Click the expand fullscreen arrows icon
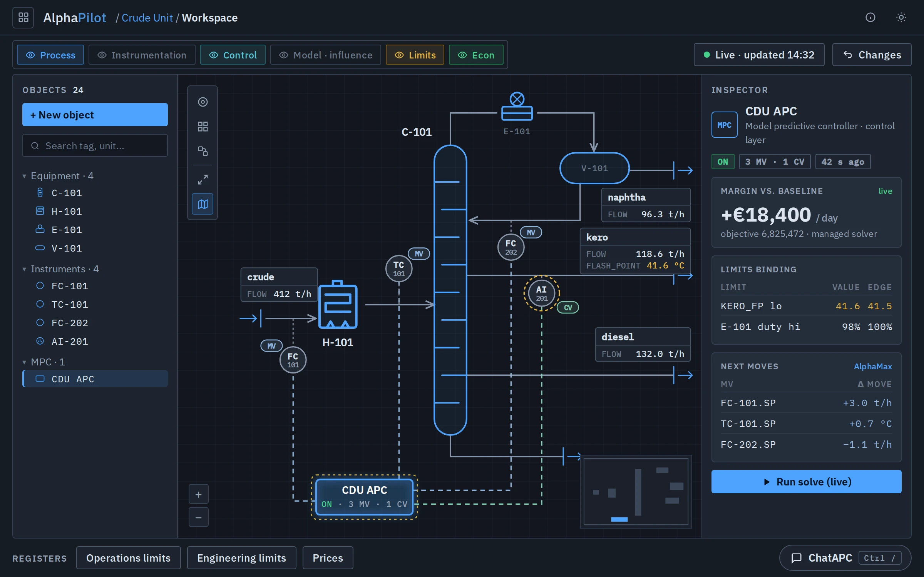Viewport: 924px width, 577px height. (203, 180)
